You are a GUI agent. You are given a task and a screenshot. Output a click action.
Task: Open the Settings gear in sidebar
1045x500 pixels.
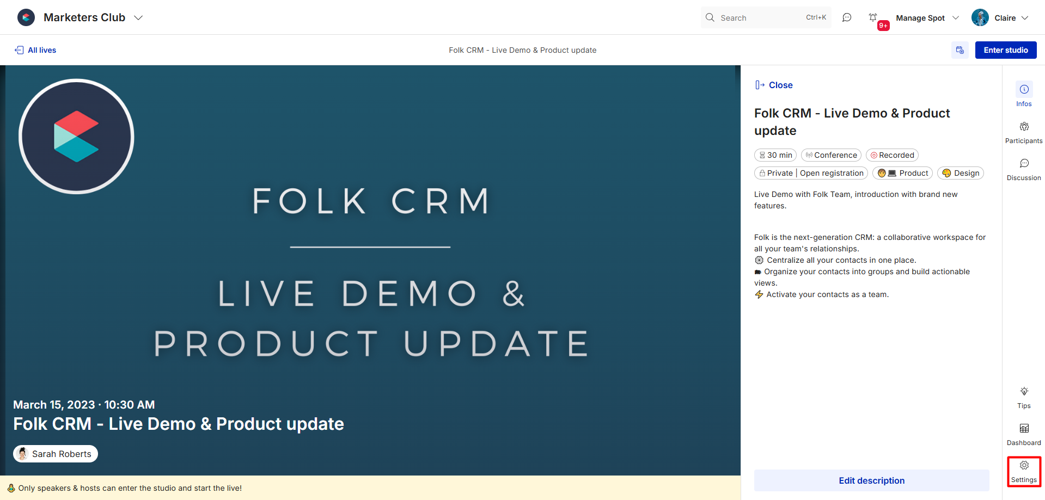click(1024, 471)
